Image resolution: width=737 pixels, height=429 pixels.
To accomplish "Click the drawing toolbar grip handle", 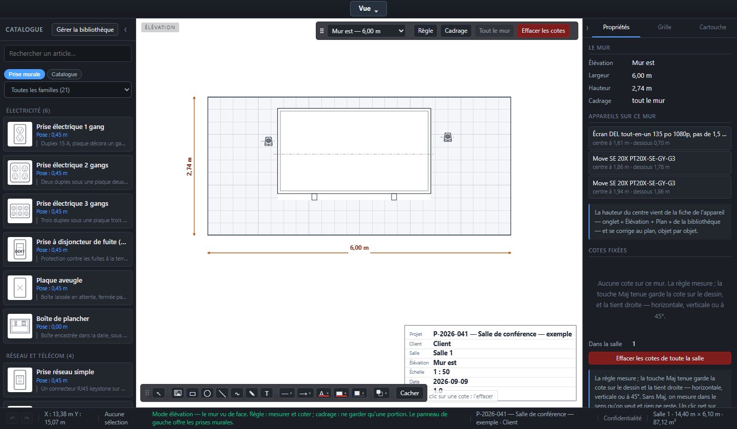I will (147, 393).
